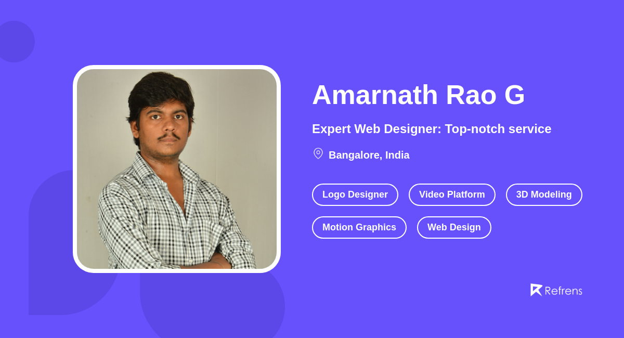Open the Refrens link bottom right
The height and width of the screenshot is (338, 624).
[x=556, y=290]
